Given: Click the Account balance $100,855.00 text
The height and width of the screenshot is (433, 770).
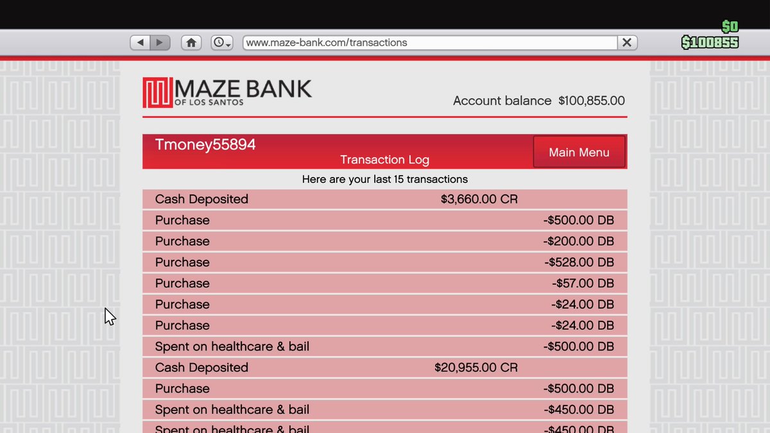Looking at the screenshot, I should pyautogui.click(x=539, y=101).
